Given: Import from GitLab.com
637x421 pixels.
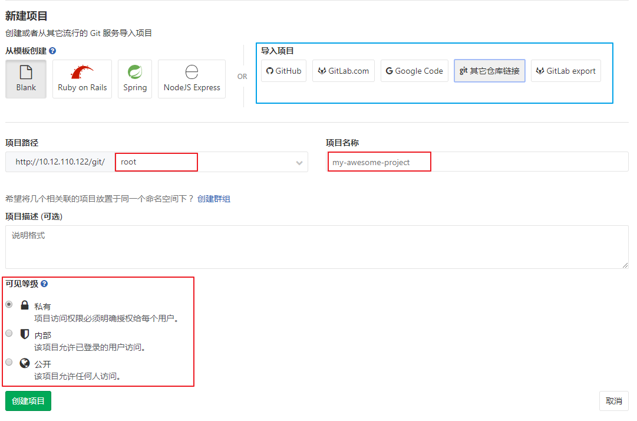Looking at the screenshot, I should tap(343, 71).
